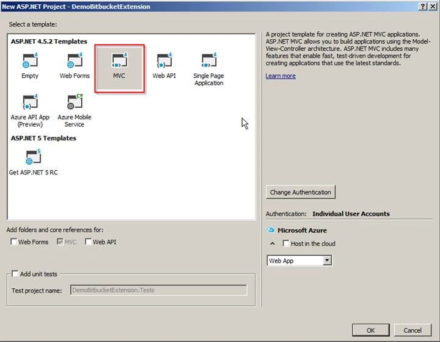The image size is (440, 342).
Task: Click the disabled MVC references checkbox
Action: [x=60, y=242]
